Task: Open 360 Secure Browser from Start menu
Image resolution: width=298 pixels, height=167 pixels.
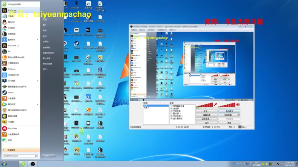Action: [x=20, y=4]
